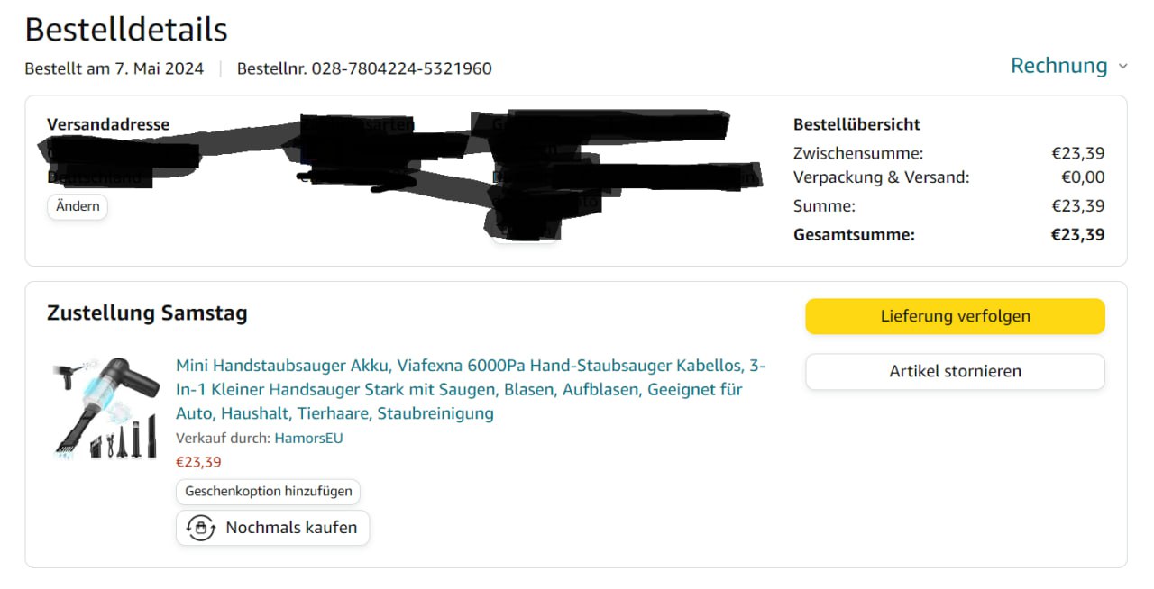Click the Ändern button under Versandadresse

pos(78,206)
